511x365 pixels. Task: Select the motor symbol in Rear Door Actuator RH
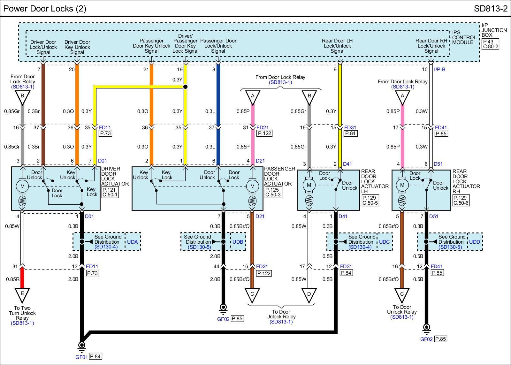coord(402,185)
